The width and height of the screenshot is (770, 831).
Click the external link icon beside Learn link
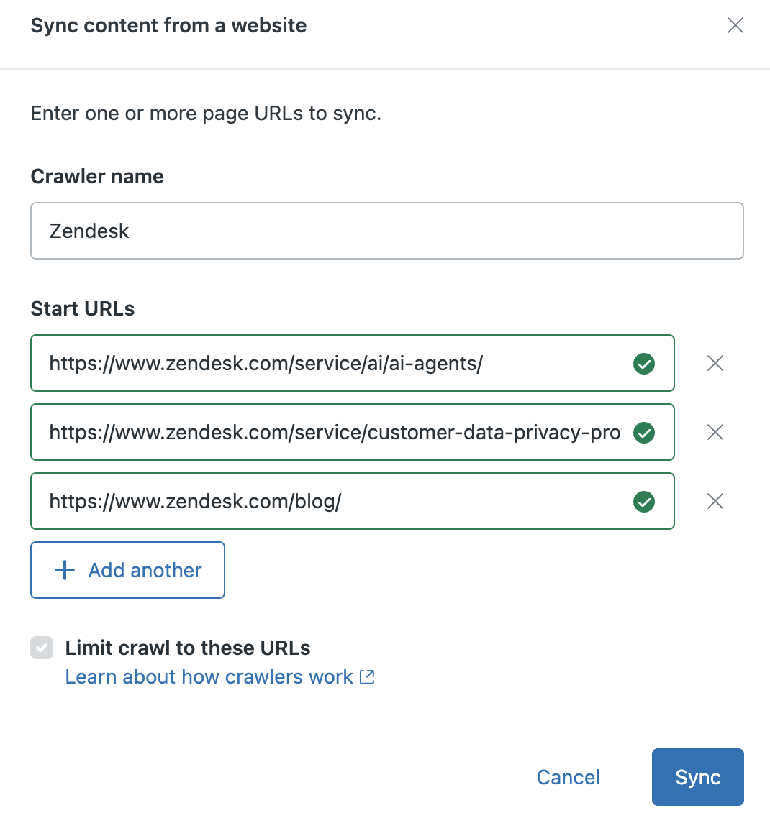367,677
